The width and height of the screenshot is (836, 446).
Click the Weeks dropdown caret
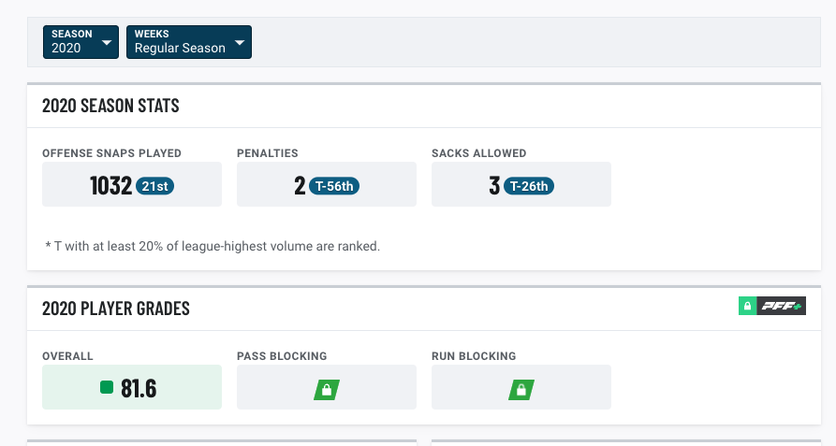pos(240,43)
